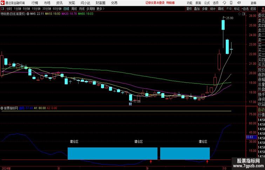This screenshot has height=170, width=265.
Task: Open the mail envelope icon
Action: [x=239, y=3]
